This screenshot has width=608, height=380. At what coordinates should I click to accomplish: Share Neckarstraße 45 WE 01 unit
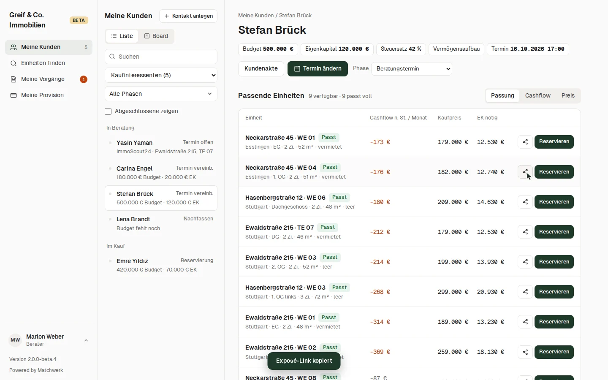pyautogui.click(x=525, y=142)
